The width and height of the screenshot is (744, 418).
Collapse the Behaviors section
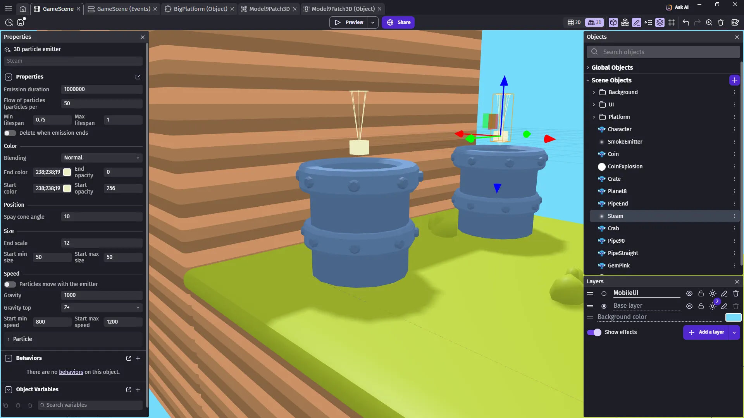tap(9, 358)
